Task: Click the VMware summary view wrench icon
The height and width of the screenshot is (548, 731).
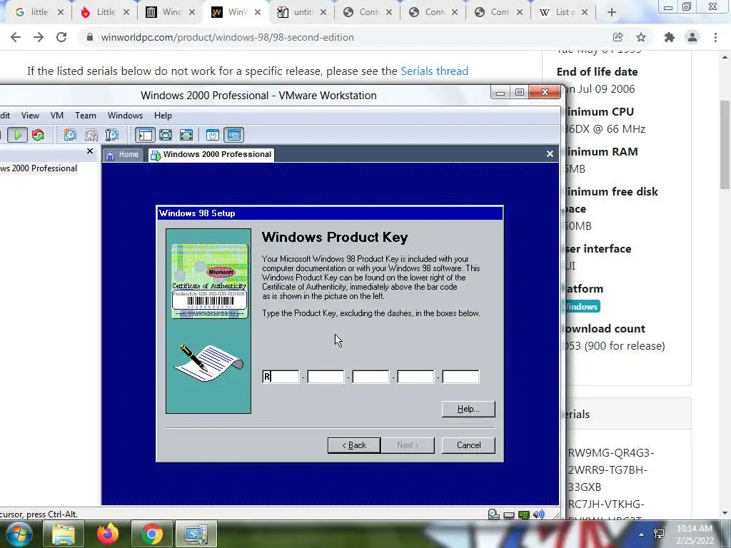Action: 213,135
